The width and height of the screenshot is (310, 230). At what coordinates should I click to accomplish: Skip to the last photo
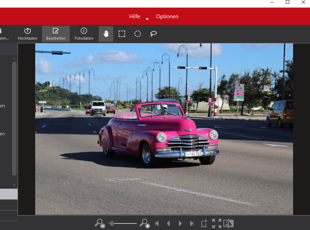pyautogui.click(x=192, y=223)
